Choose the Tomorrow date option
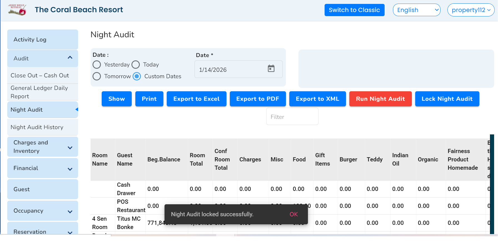The height and width of the screenshot is (241, 498). [x=97, y=76]
